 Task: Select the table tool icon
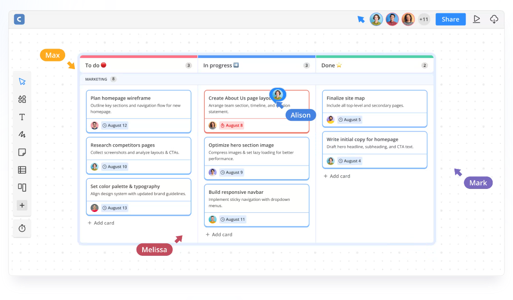click(22, 169)
